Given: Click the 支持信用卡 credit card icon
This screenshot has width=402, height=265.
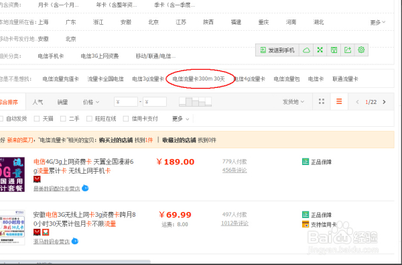Looking at the screenshot, I should 306,224.
